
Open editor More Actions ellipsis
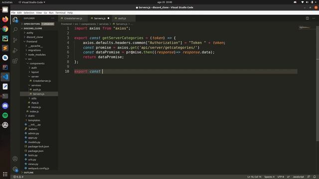314,18
